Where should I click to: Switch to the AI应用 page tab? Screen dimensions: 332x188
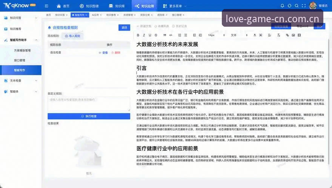pyautogui.click(x=95, y=15)
